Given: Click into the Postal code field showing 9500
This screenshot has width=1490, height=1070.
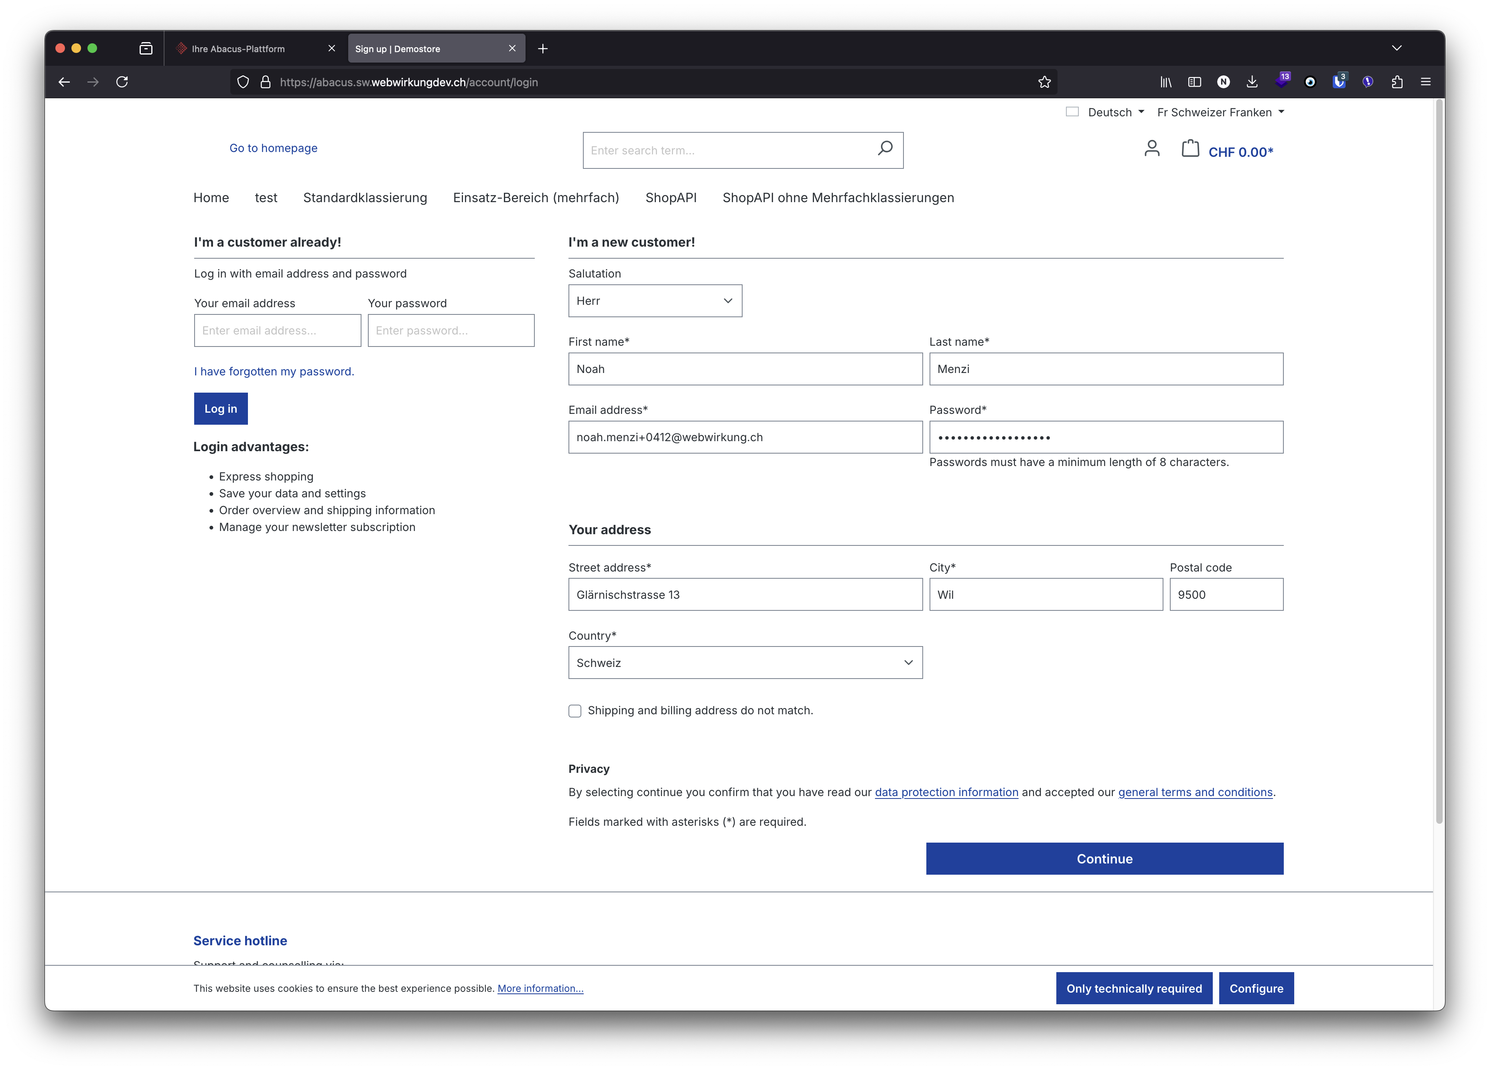Looking at the screenshot, I should click(x=1226, y=594).
